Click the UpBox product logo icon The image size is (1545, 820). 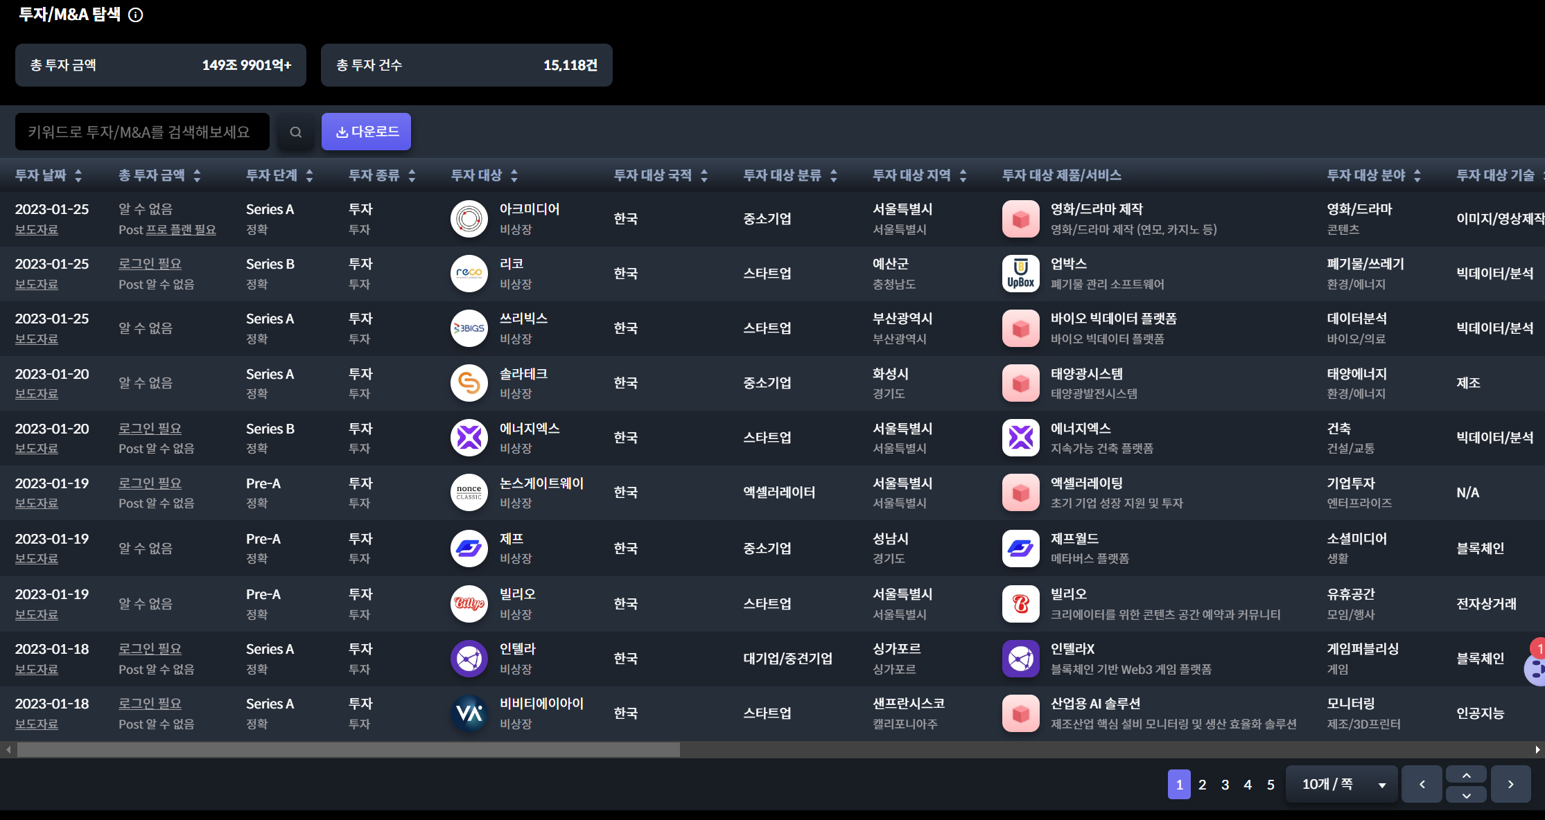(x=1020, y=274)
